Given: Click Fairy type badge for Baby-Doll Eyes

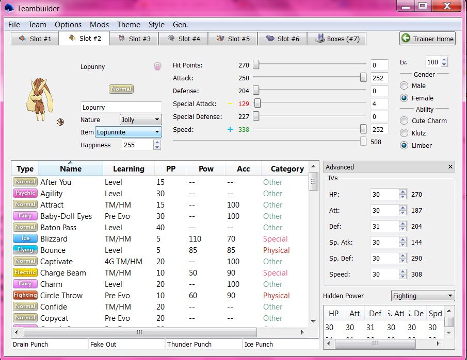Looking at the screenshot, I should point(25,216).
